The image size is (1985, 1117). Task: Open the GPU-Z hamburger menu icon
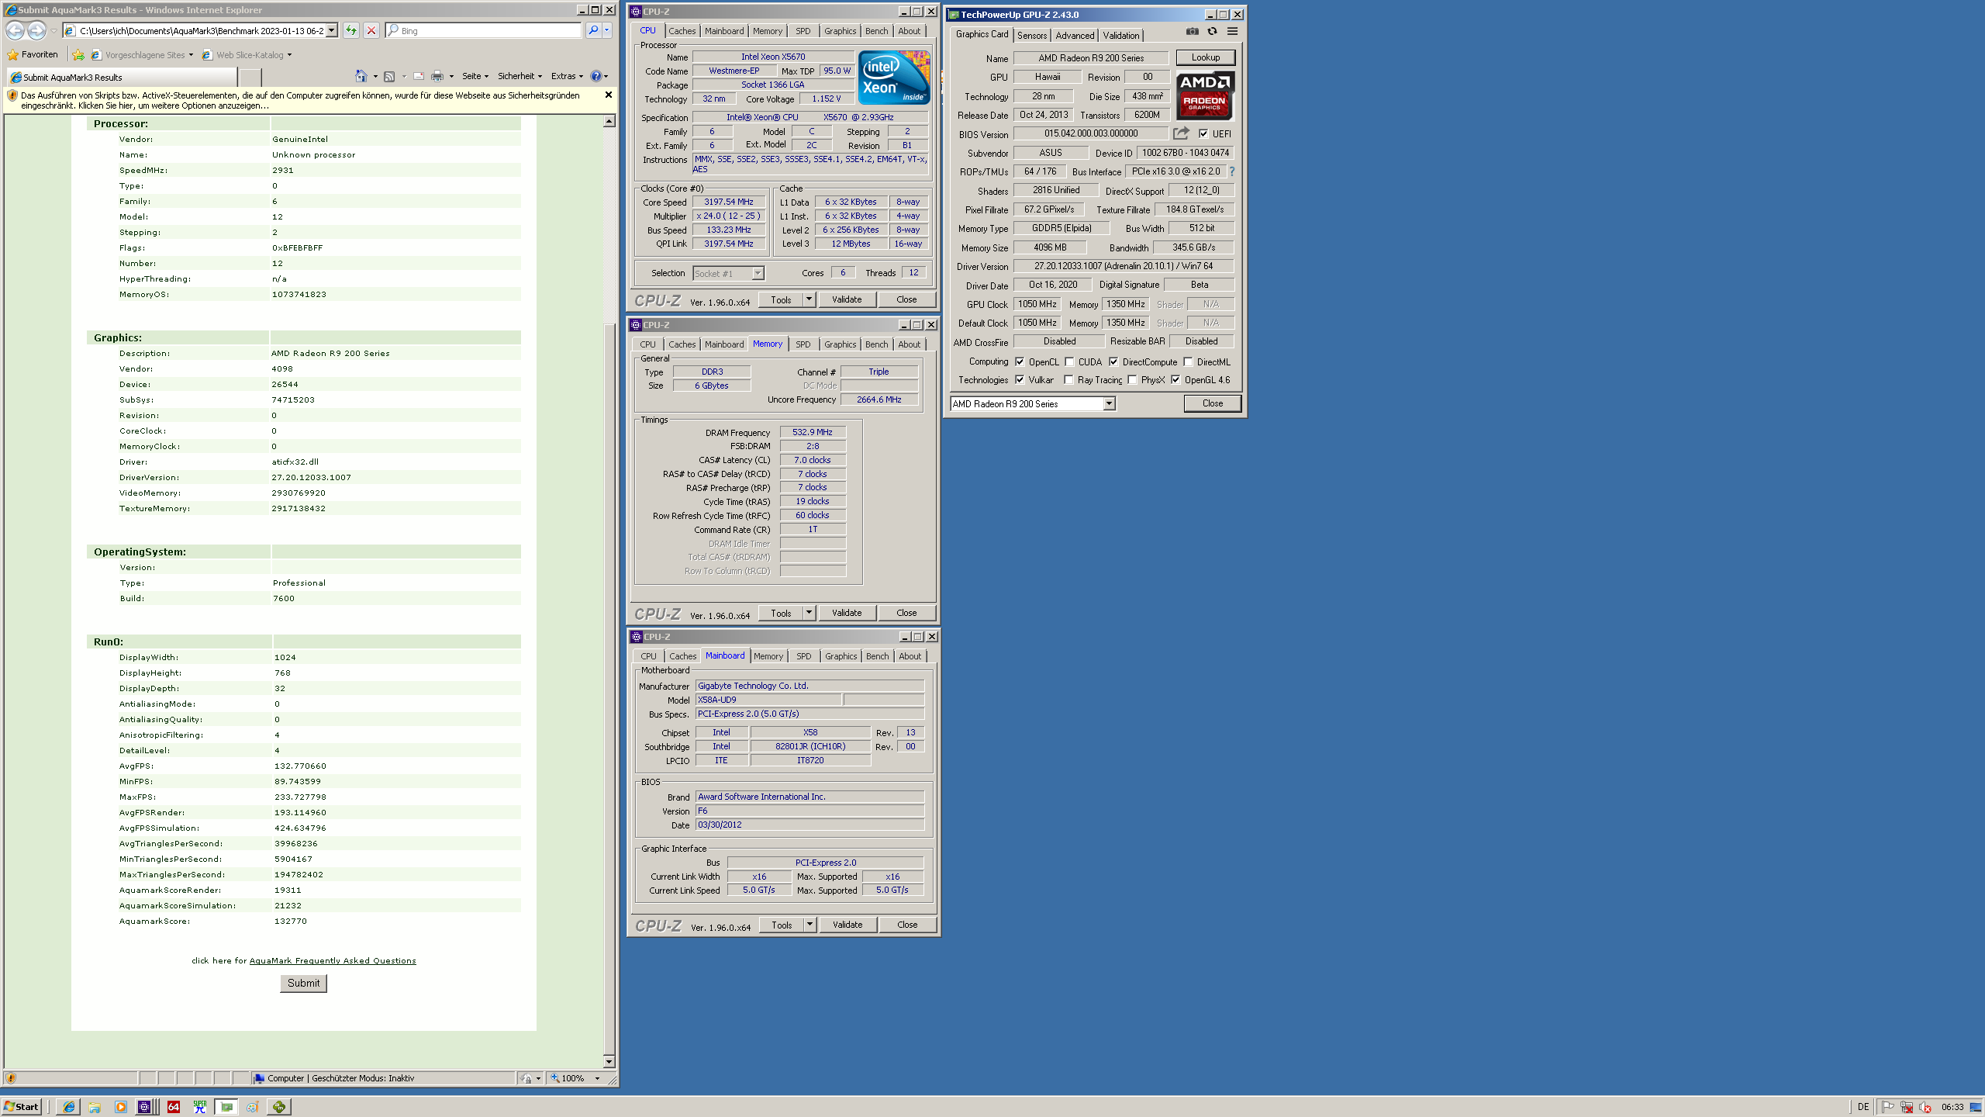(x=1232, y=31)
